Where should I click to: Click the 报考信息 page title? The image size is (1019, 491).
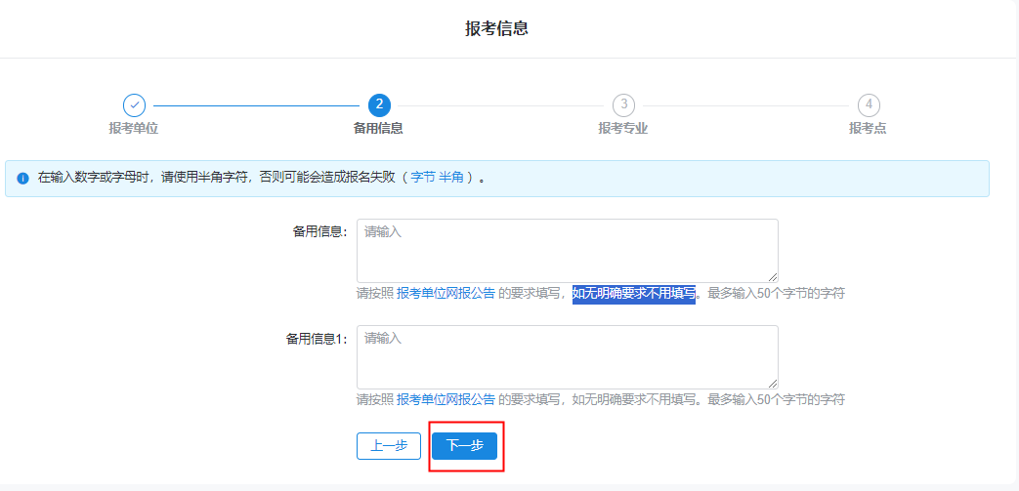496,28
